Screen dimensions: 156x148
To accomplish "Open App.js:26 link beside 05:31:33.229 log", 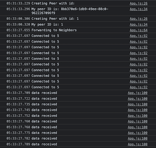I will pyautogui.click(x=138, y=4).
